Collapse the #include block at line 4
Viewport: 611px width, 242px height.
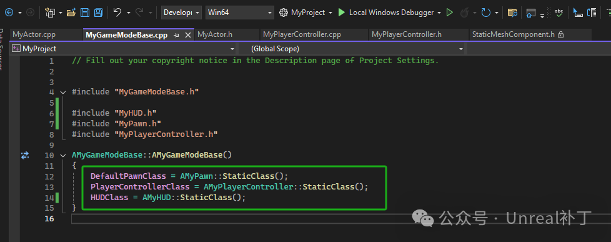[63, 93]
